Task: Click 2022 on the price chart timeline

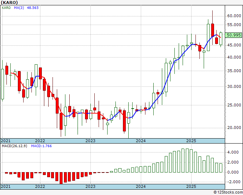Action: click(x=40, y=141)
